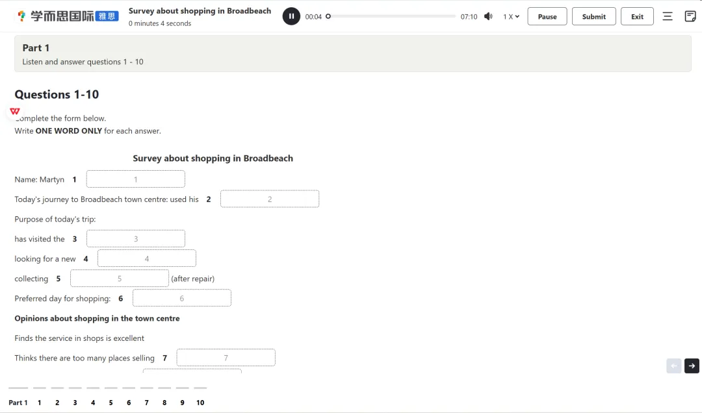This screenshot has height=413, width=702.
Task: Jump to question 8 in bottom navigation
Action: pos(164,403)
